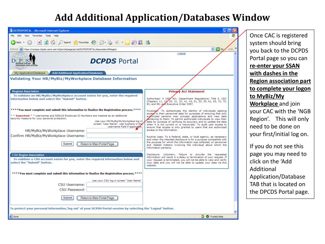Minimize the Internet Explorer window
This screenshot has height=244, width=325.
pos(225,30)
